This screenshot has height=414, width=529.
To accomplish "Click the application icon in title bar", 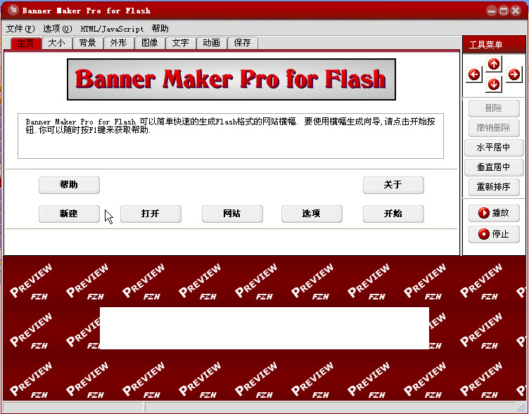I will tap(13, 10).
